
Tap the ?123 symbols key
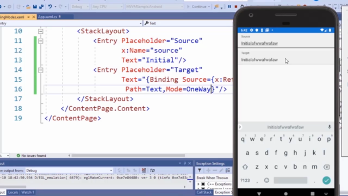pyautogui.click(x=245, y=180)
